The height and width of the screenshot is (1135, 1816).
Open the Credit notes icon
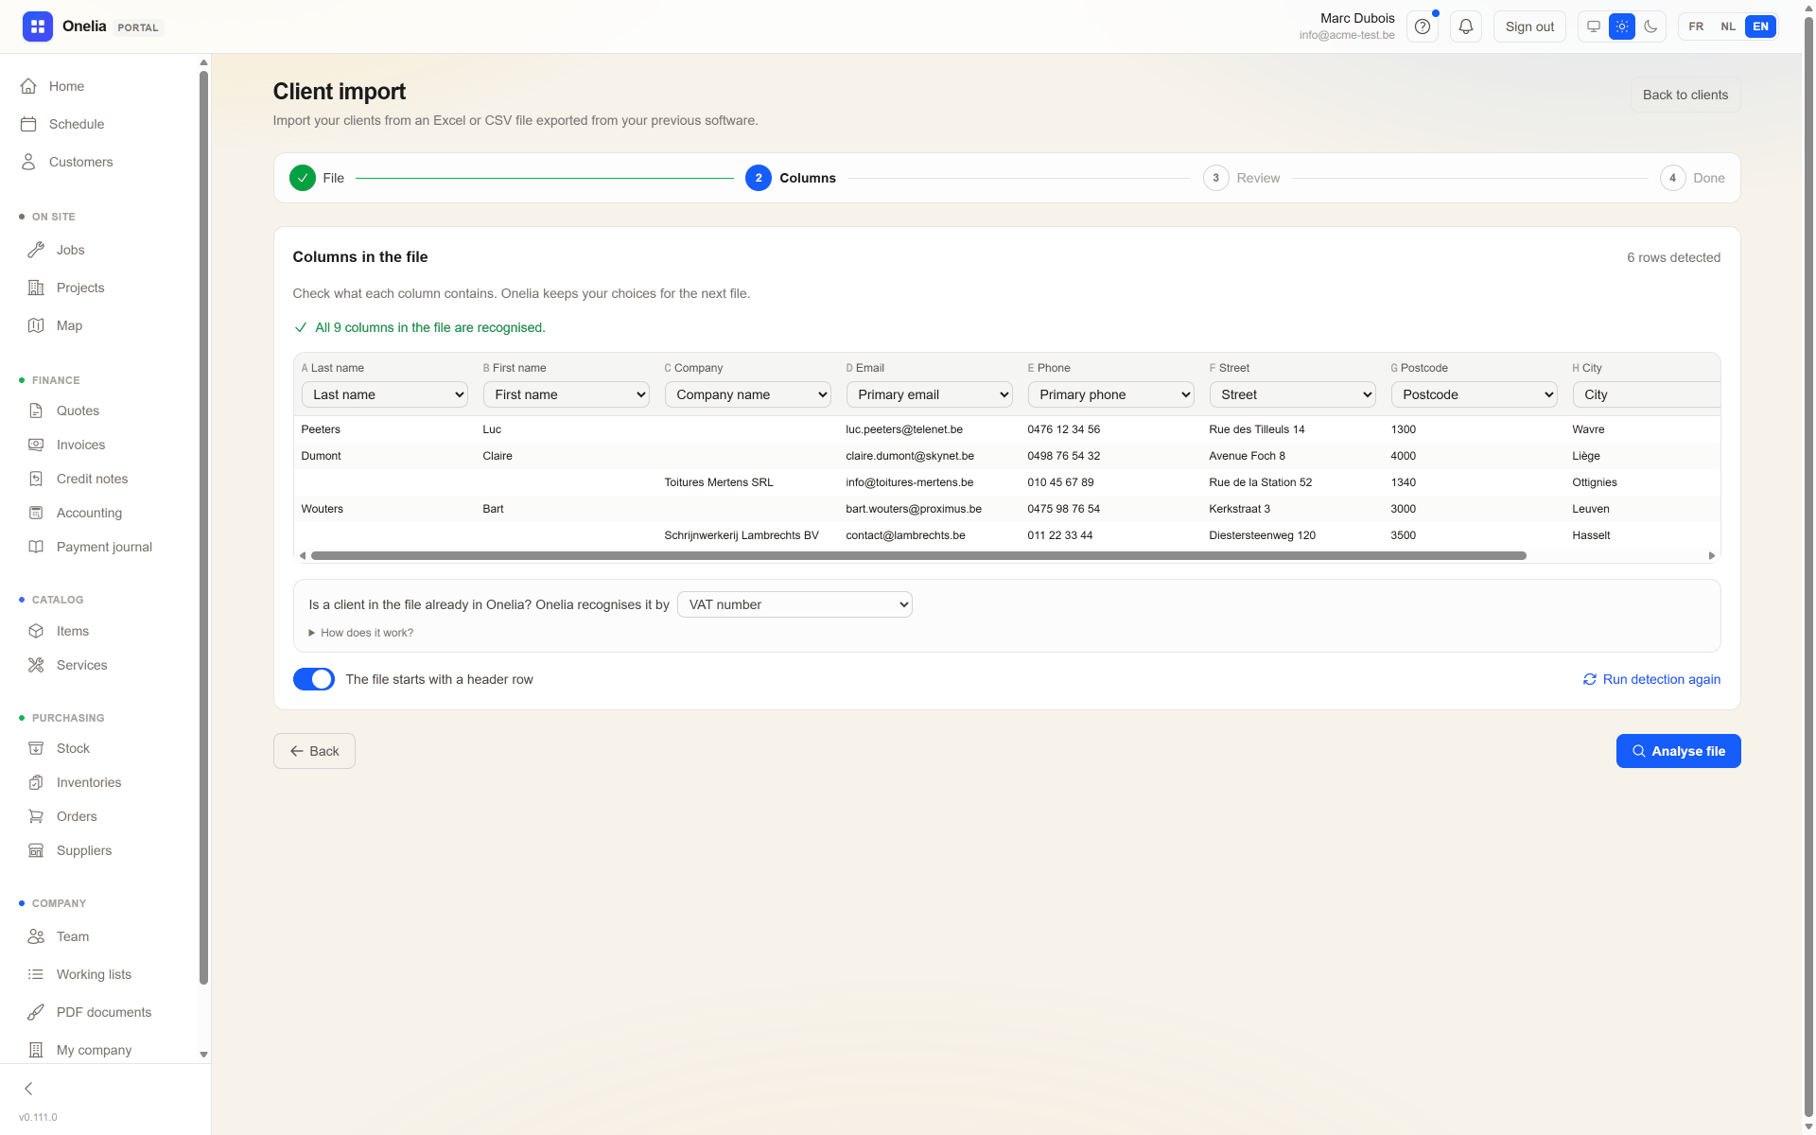[x=36, y=479]
